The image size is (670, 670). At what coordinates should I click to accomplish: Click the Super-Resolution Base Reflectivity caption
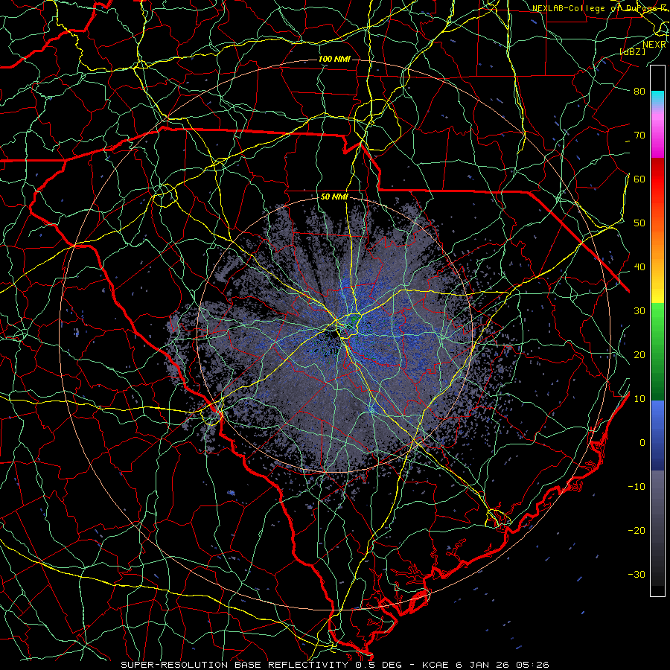pyautogui.click(x=335, y=665)
